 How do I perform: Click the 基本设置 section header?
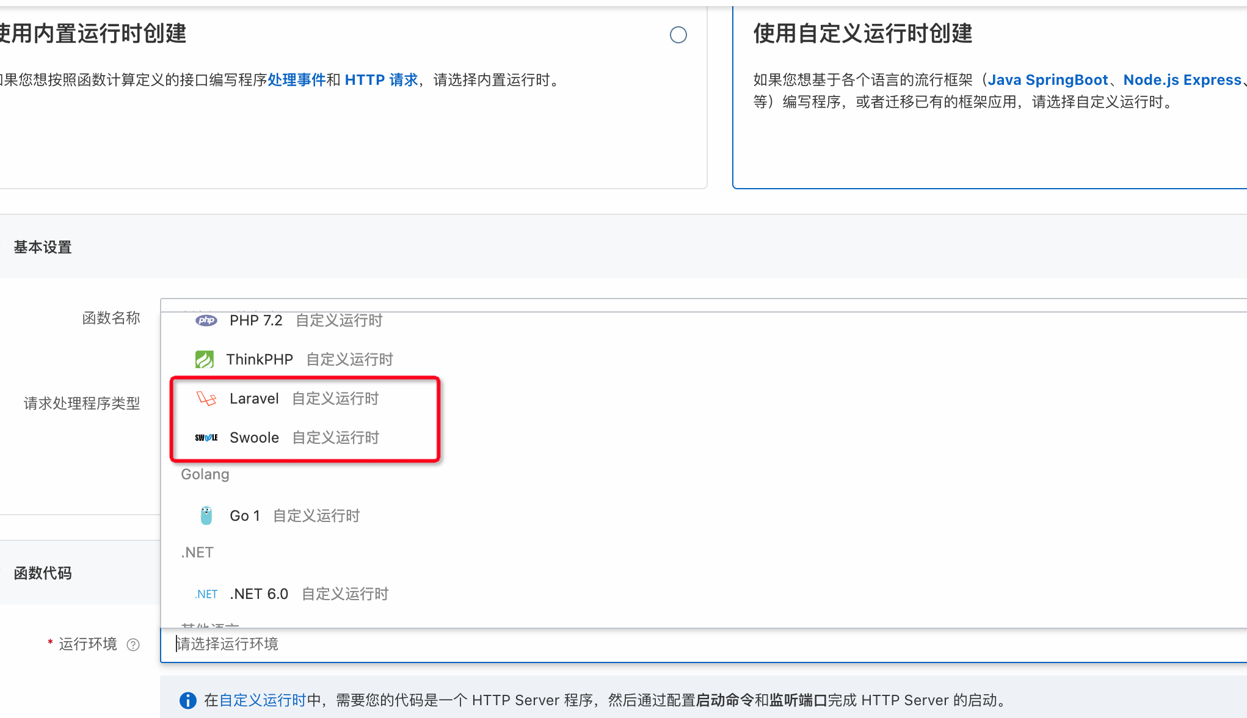[43, 247]
